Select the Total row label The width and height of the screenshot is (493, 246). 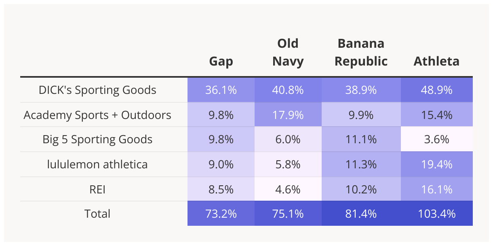pyautogui.click(x=97, y=214)
